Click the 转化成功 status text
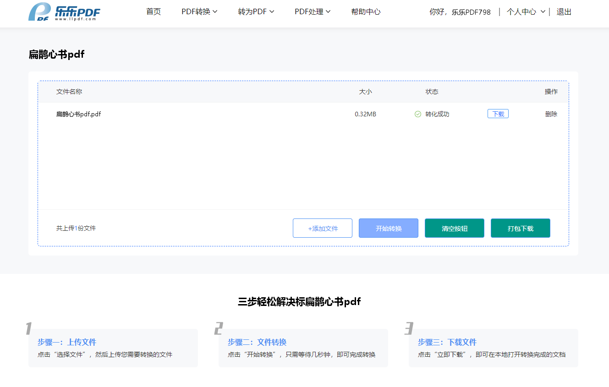This screenshot has height=387, width=609. pyautogui.click(x=437, y=114)
